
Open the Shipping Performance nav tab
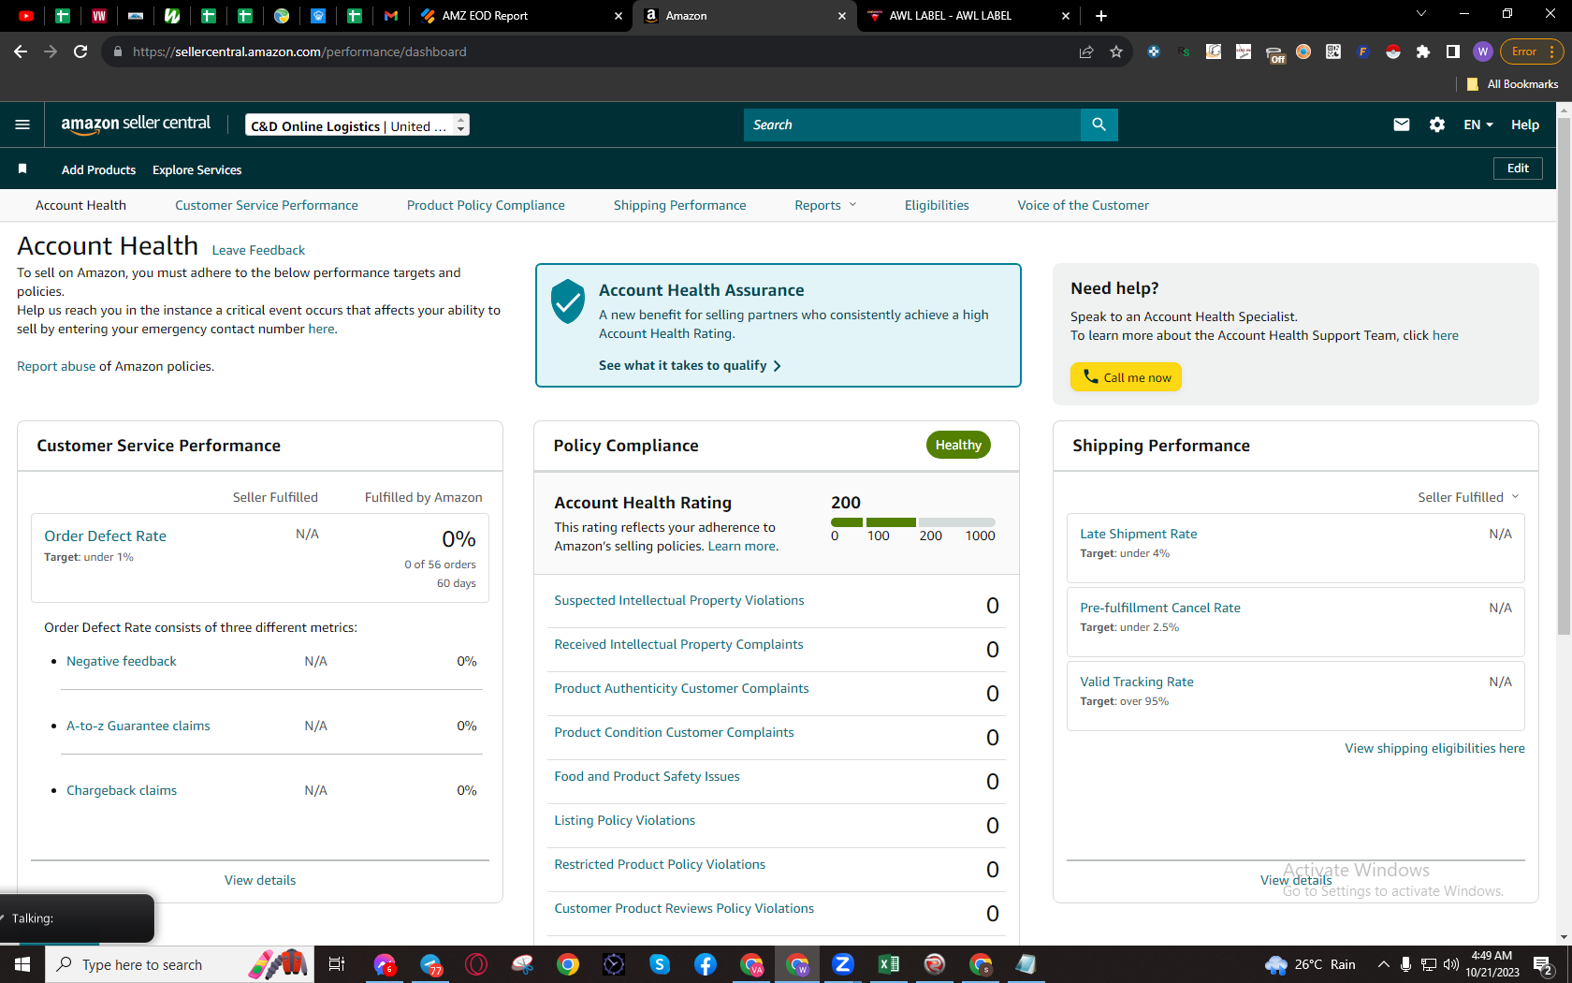(x=680, y=205)
